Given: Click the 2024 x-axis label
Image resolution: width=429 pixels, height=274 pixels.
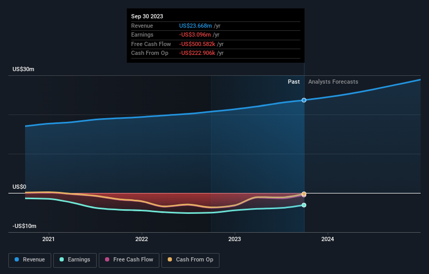Looking at the screenshot, I should [328, 239].
